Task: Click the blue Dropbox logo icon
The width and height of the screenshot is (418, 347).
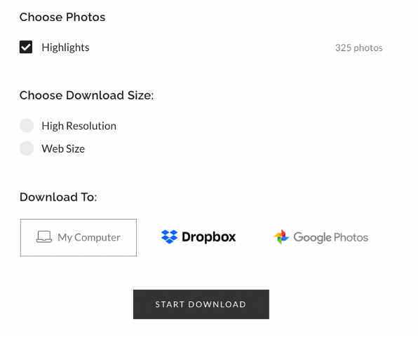Action: [169, 236]
